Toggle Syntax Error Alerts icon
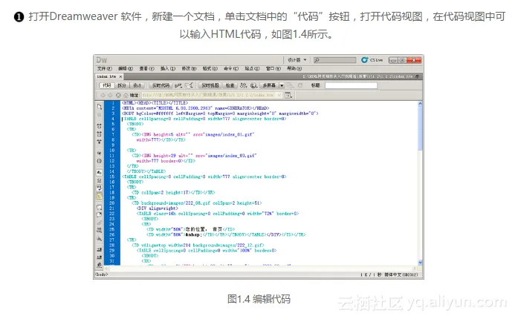 coord(100,196)
